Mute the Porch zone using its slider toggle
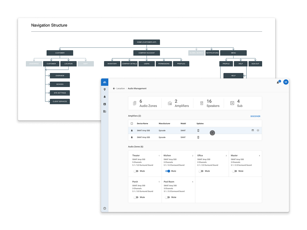This screenshot has width=307, height=230. point(136,197)
